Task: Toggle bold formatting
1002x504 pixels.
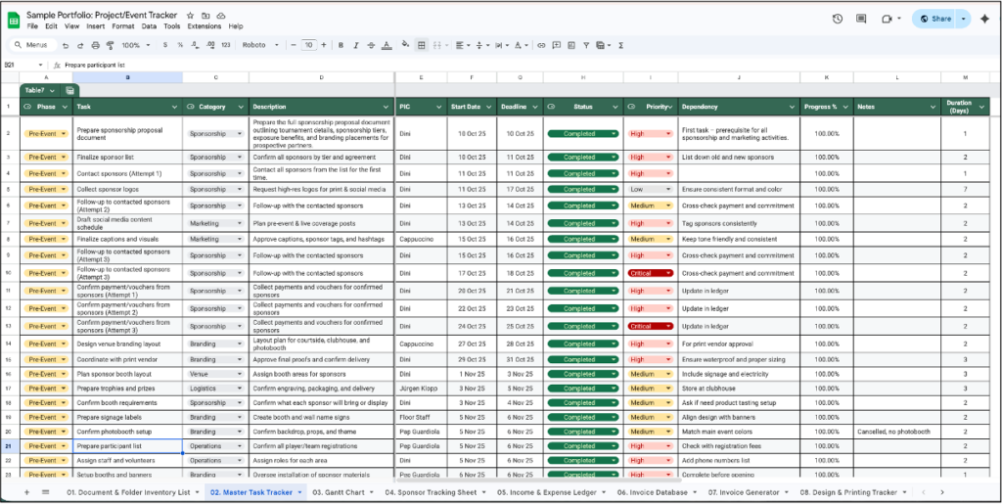Action: point(340,45)
